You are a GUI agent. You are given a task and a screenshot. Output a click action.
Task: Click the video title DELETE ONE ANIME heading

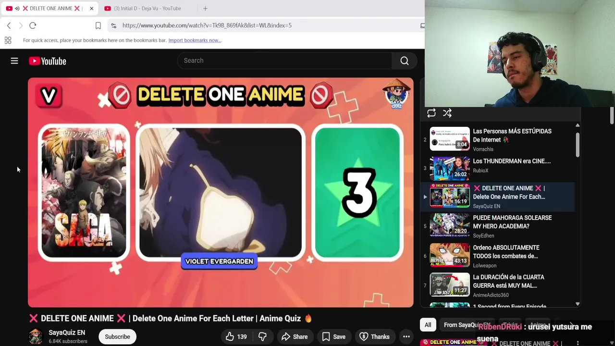coord(171,318)
